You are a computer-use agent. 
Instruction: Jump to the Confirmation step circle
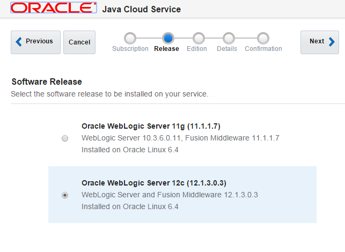[263, 38]
